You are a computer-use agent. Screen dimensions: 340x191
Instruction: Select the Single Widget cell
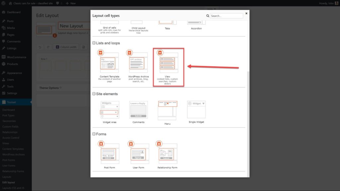pyautogui.click(x=196, y=112)
